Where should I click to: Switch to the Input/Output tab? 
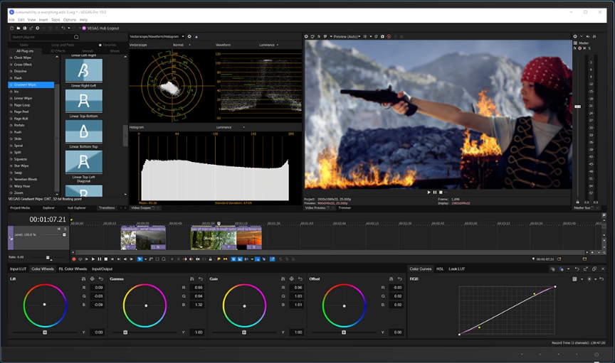coord(102,269)
